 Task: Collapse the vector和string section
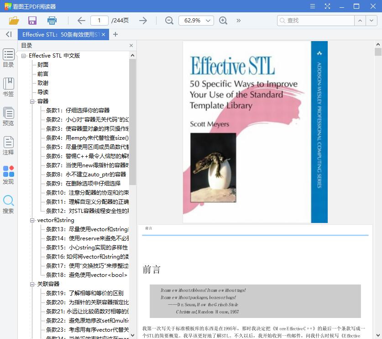coord(32,220)
